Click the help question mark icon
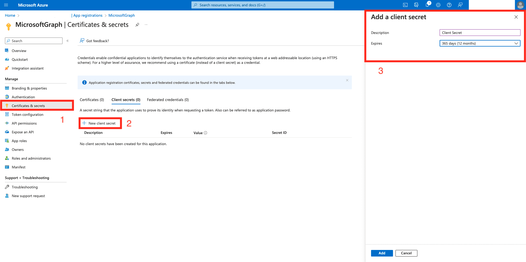Viewport: 526px width, 262px height. coord(449,5)
